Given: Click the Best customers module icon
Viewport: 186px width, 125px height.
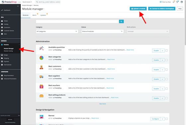Looking at the screenshot, I should (42, 67).
